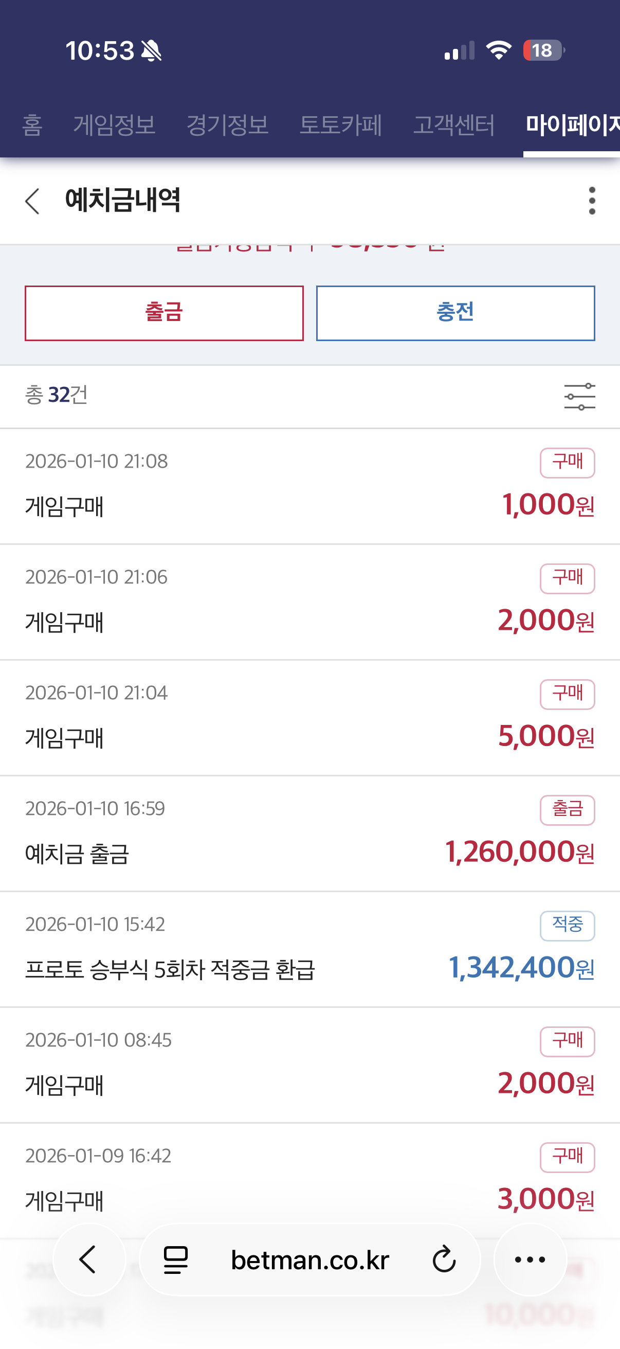Reload the betman.co.kr page

tap(444, 1259)
